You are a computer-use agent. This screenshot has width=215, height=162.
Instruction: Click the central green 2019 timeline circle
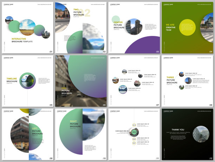134,132
